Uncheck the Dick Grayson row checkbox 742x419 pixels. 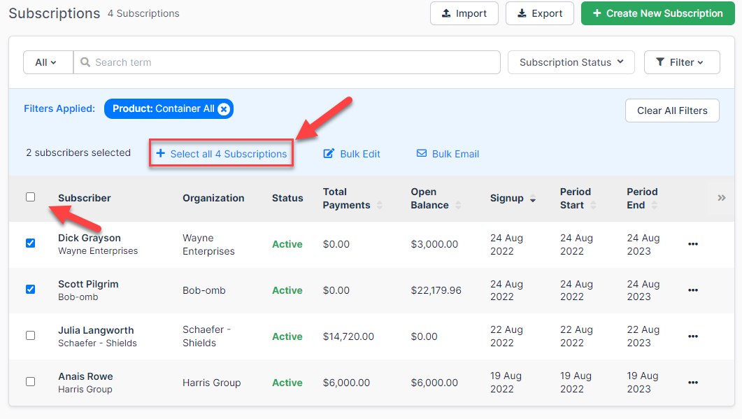tap(30, 243)
